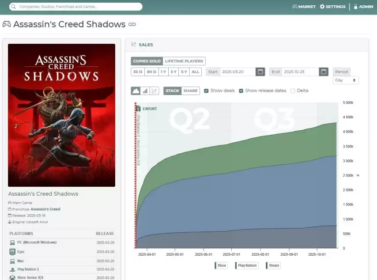Switch to Lifetime Players tab
Screen dimensions: 377x280
[184, 61]
